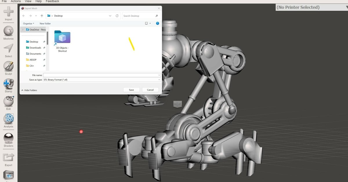348x182 pixels.
Task: Pin the Downloads folder entry
Action: (44, 48)
